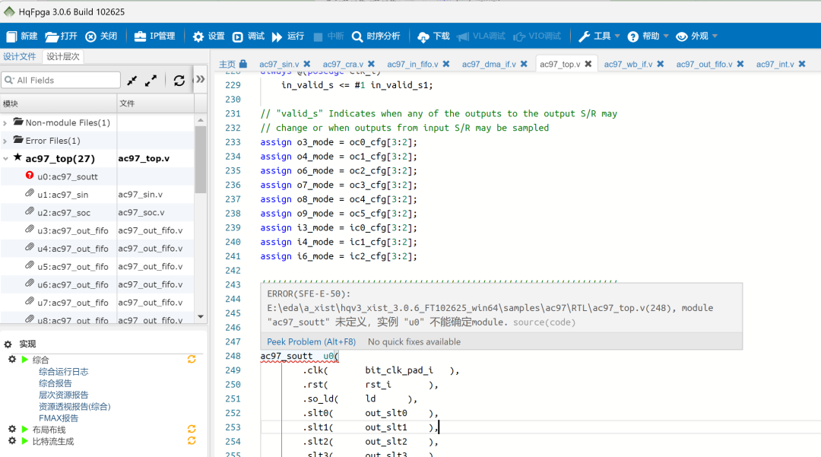Refresh the design hierarchy list
Viewport: 821px width, 457px height.
[179, 80]
